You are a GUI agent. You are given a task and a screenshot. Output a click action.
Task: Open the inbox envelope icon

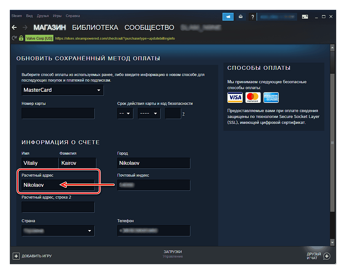[x=240, y=16]
